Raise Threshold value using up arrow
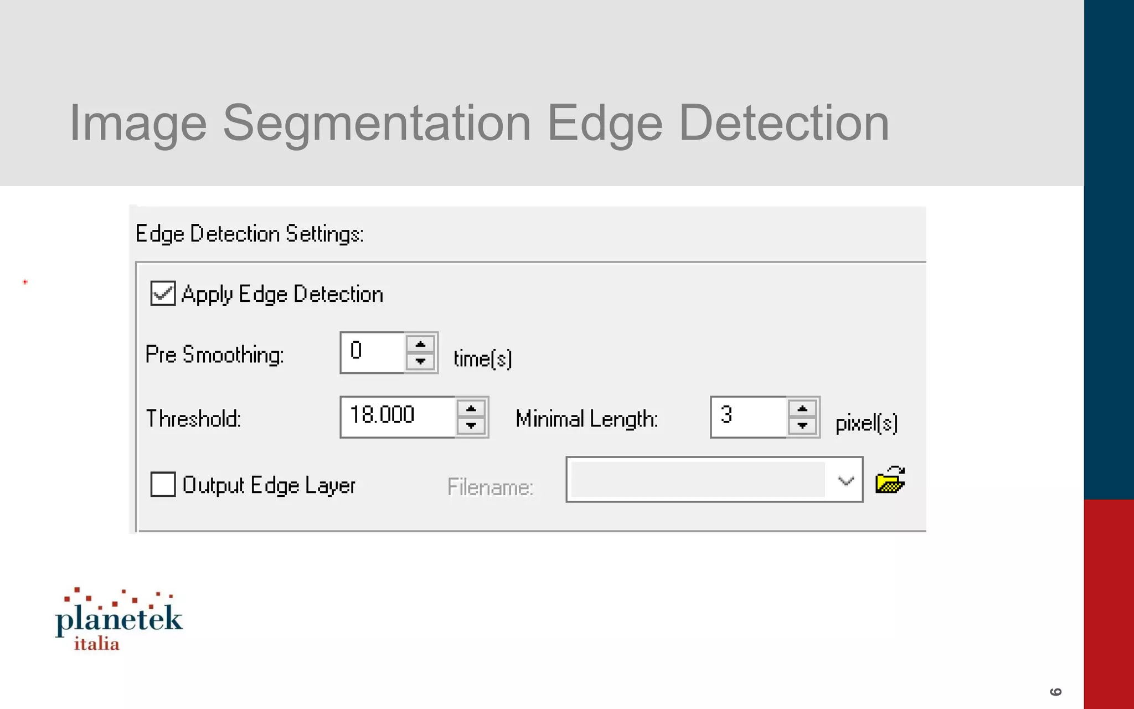The width and height of the screenshot is (1134, 709). tap(471, 409)
